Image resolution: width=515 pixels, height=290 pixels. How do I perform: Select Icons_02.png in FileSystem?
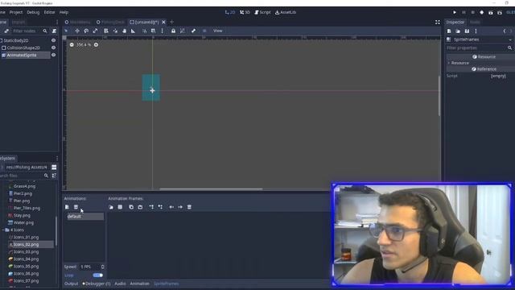31,244
